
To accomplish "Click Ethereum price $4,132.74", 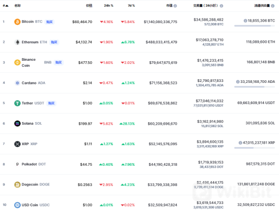I will tap(84, 42).
